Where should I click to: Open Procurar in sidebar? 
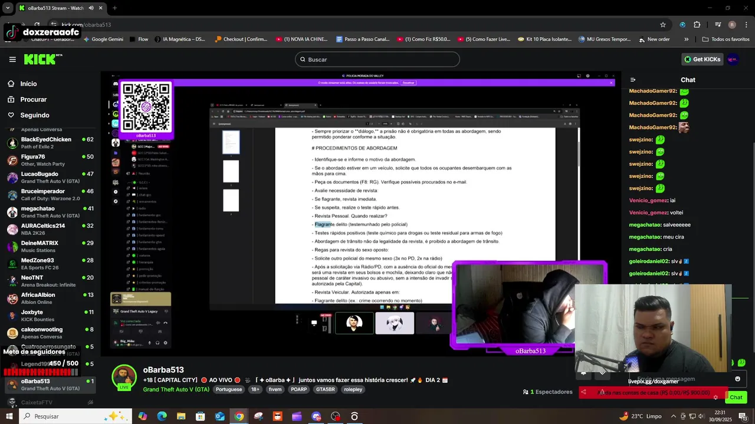pos(33,100)
